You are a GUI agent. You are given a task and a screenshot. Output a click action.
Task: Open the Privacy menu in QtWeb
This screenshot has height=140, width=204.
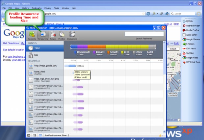pyautogui.click(x=48, y=8)
